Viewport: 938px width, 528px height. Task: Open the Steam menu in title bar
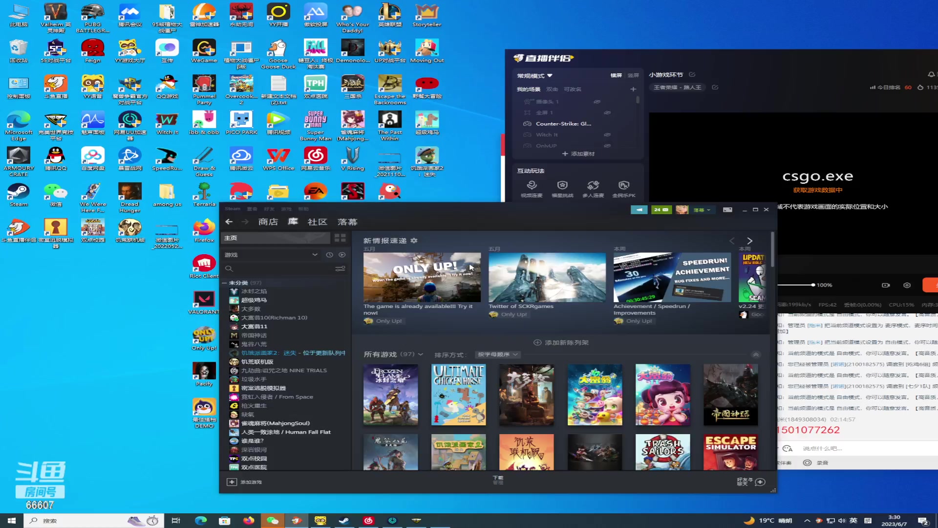click(233, 209)
